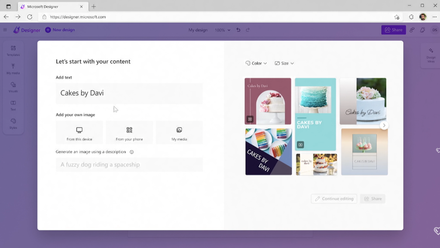The image size is (440, 248).
Task: Open browser profile picture
Action: tap(423, 17)
